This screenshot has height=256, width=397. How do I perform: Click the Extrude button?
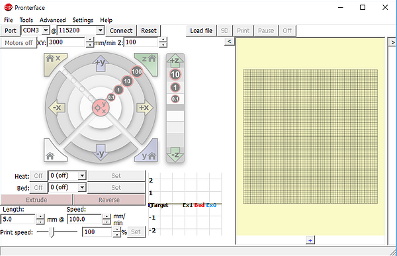point(36,200)
